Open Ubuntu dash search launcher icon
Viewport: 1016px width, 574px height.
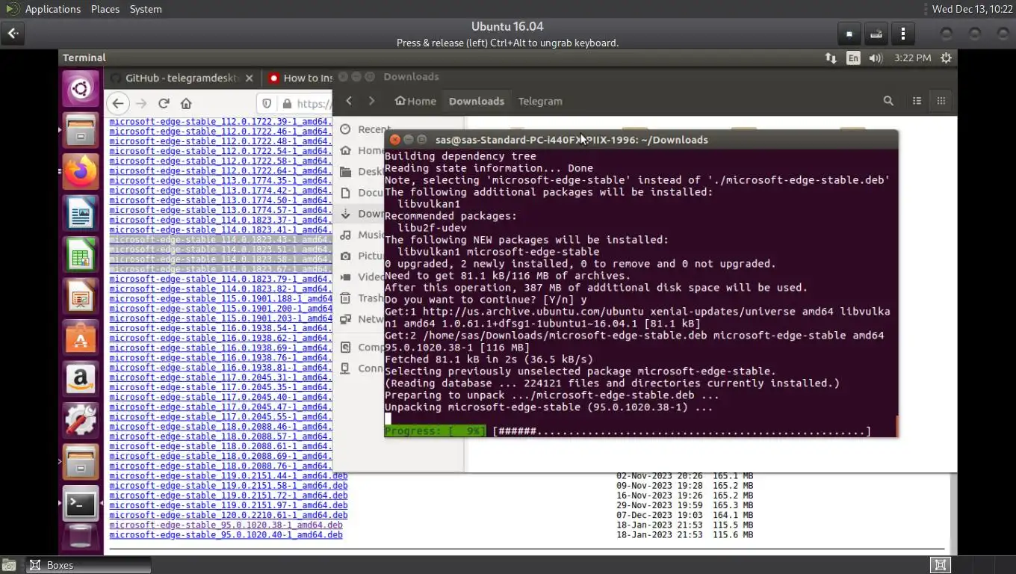coord(81,90)
